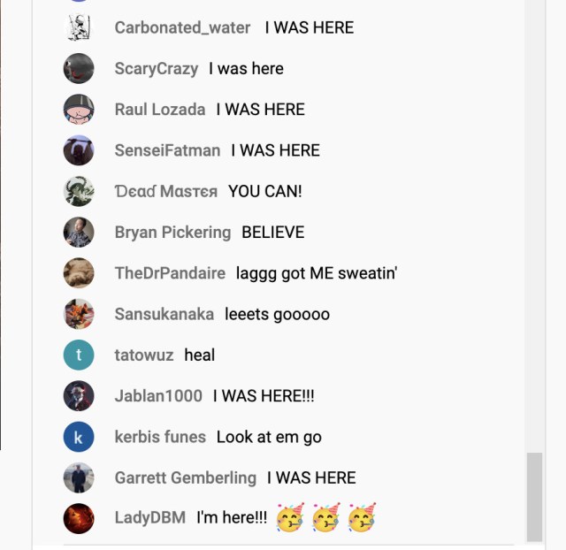Screen dimensions: 566x550
Task: Click TheDrPandaire's avatar image
Action: coord(79,273)
